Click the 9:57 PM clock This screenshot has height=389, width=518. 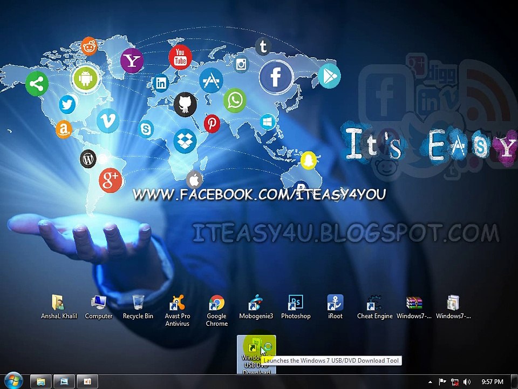point(492,382)
